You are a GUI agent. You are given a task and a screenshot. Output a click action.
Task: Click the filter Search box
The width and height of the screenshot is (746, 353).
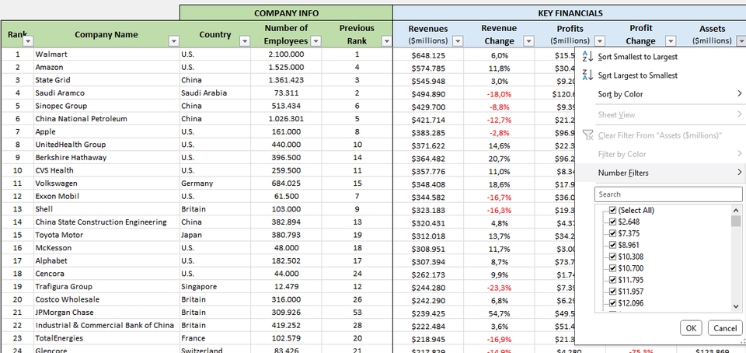coord(668,194)
